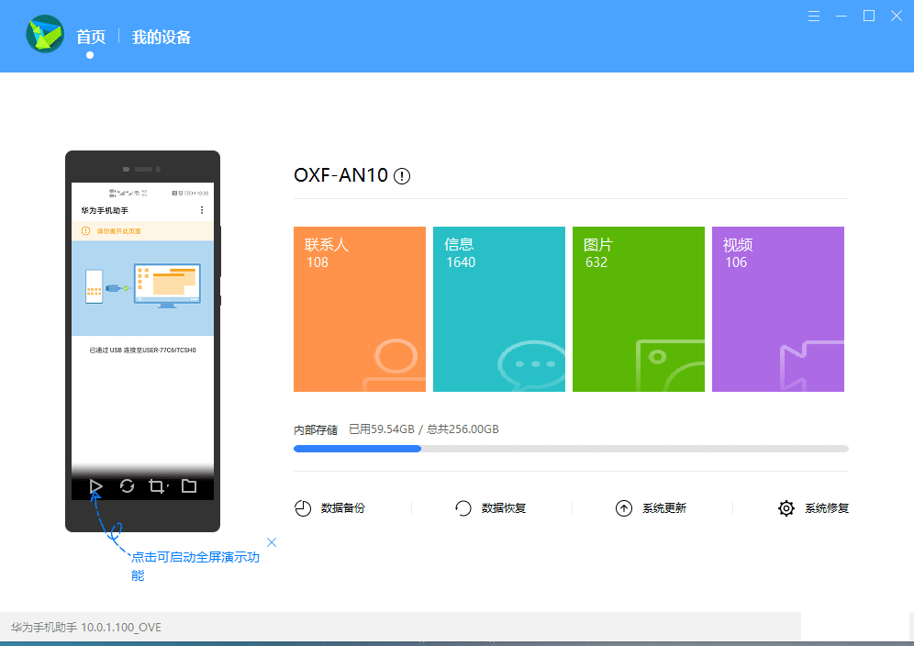914x646 pixels.
Task: Open the 图片 pictures tile
Action: click(x=639, y=309)
